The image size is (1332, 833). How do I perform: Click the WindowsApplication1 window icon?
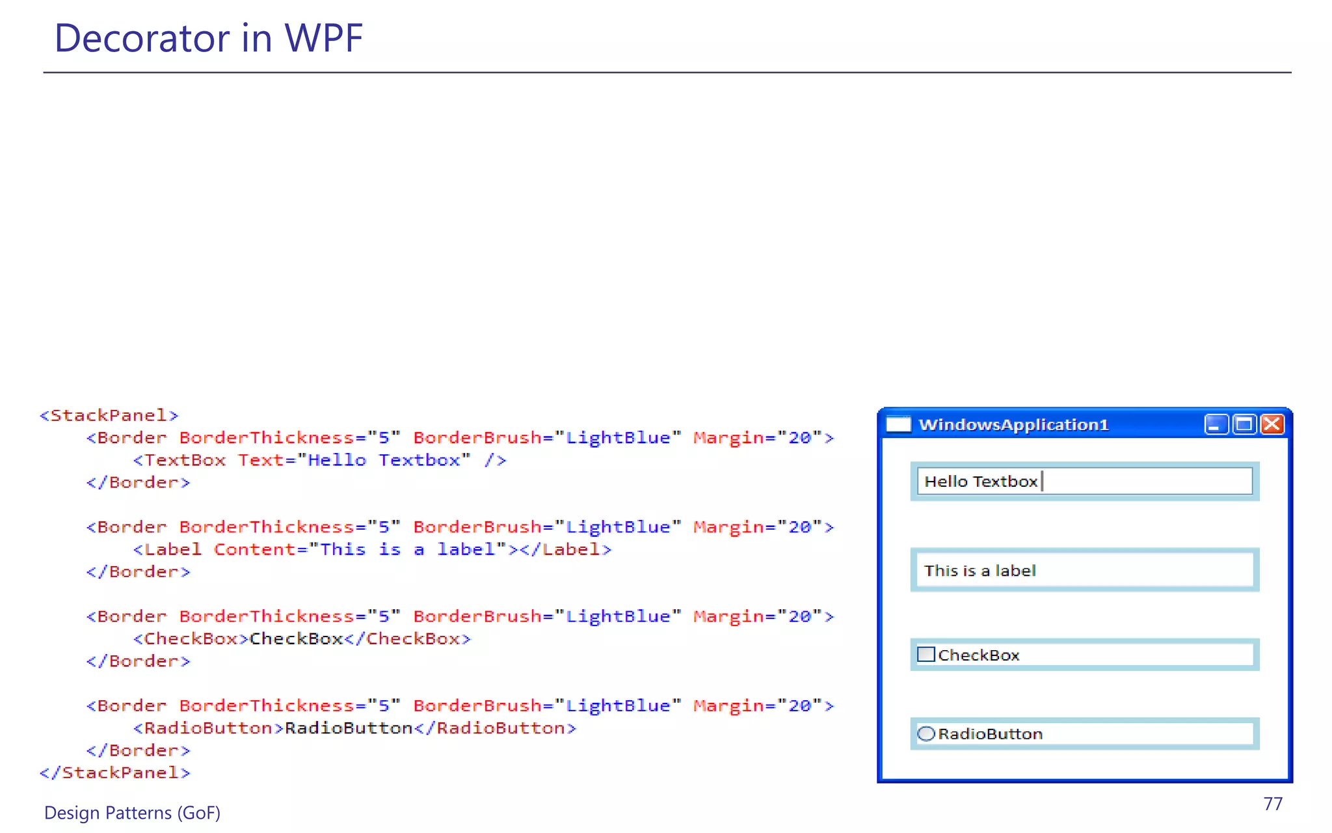[x=898, y=424]
